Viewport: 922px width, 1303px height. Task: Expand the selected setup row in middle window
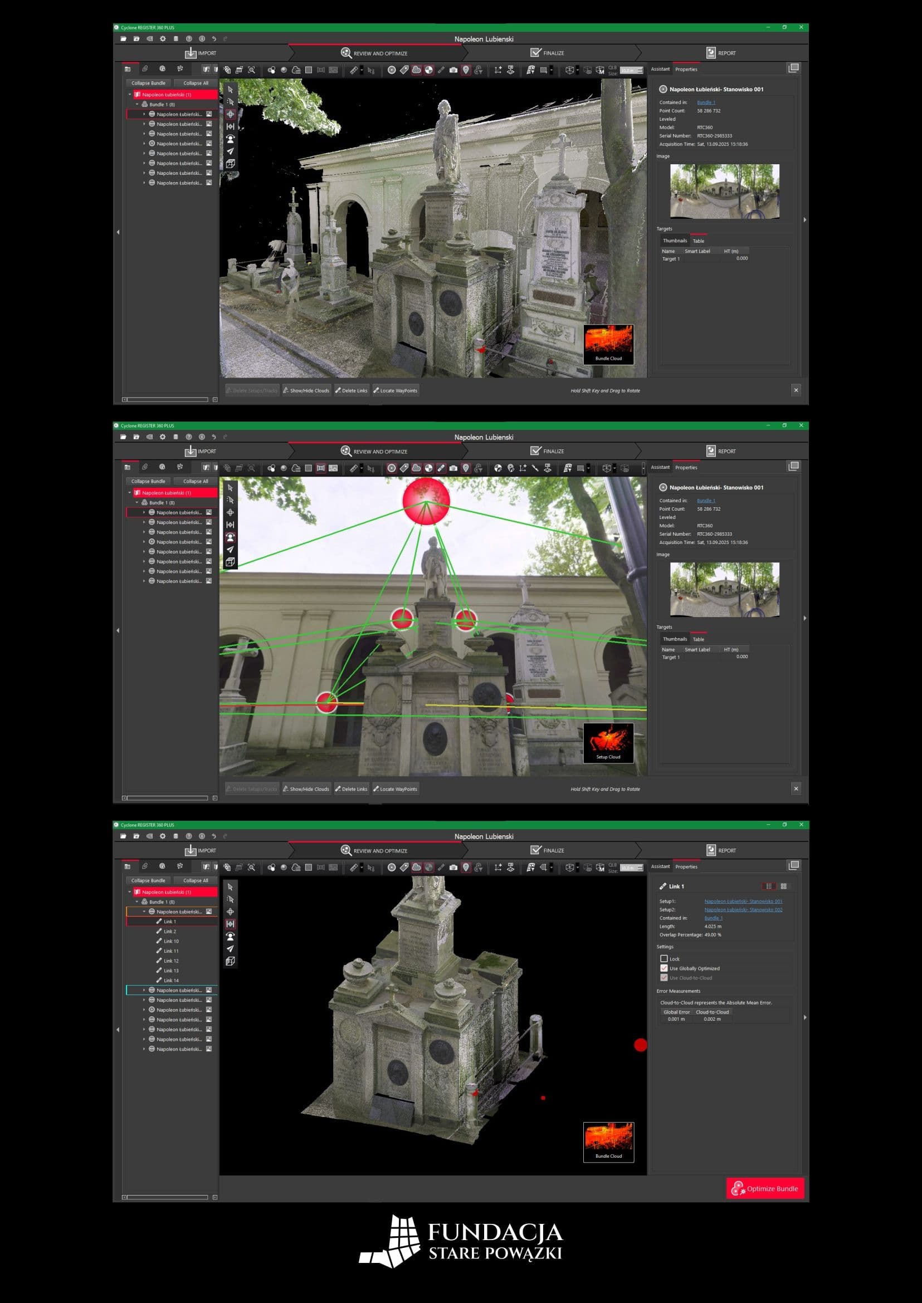(144, 512)
